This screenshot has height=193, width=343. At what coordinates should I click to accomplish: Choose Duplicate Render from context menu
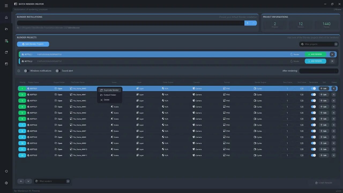(110, 90)
